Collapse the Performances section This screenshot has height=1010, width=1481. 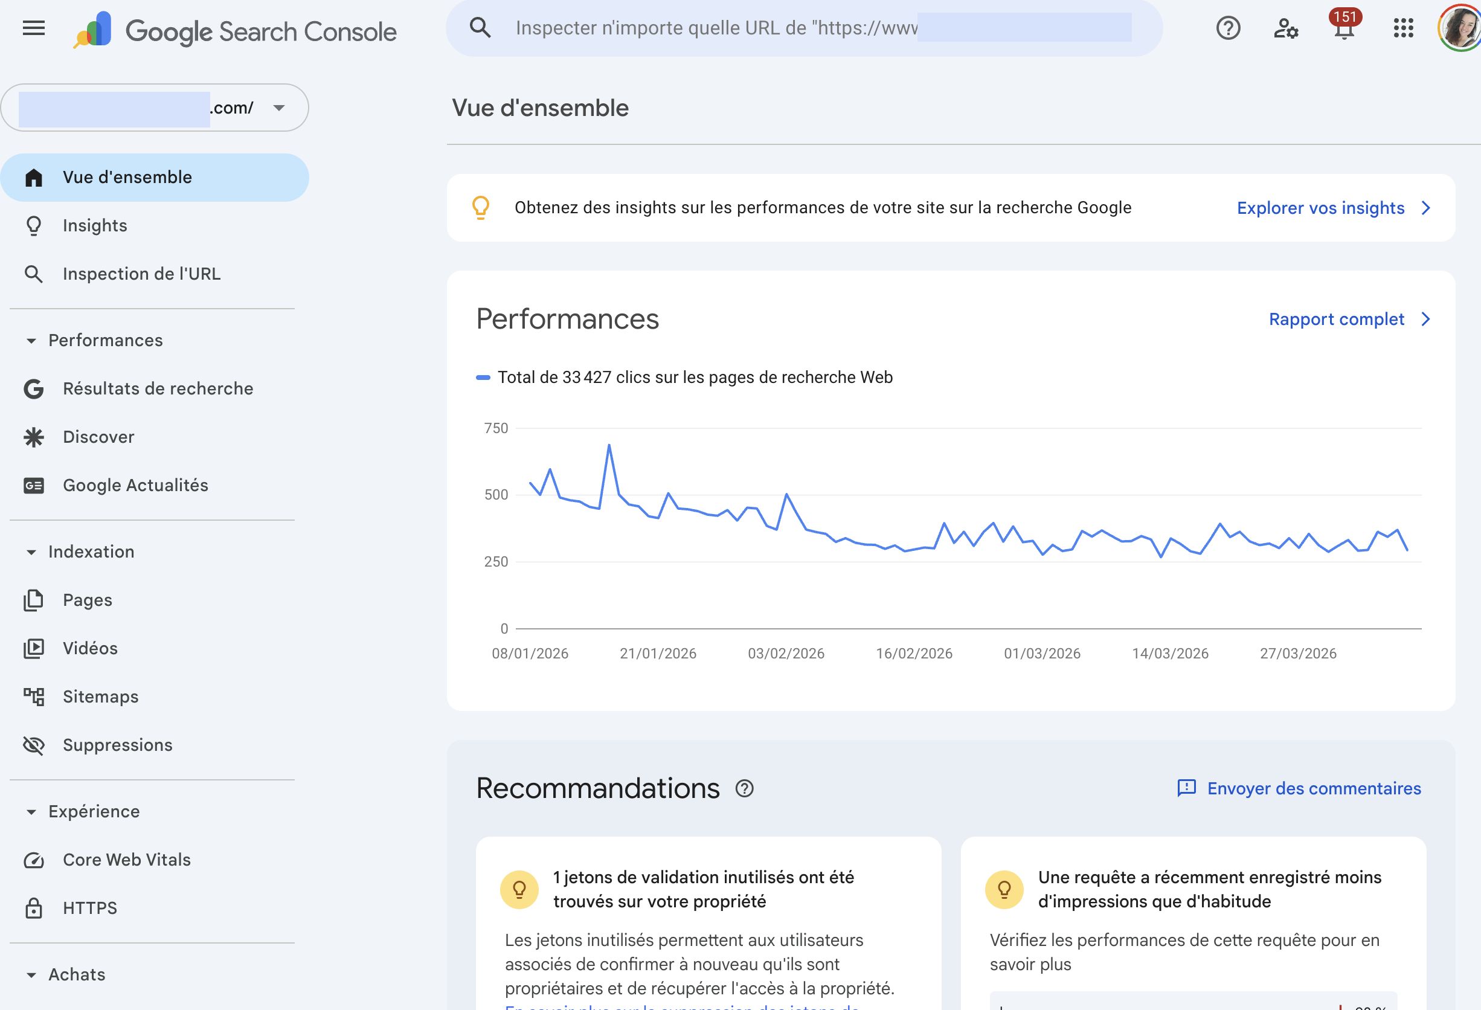(x=30, y=340)
